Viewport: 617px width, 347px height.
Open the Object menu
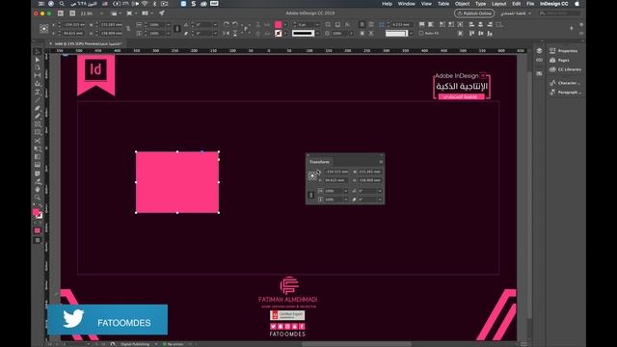463,4
